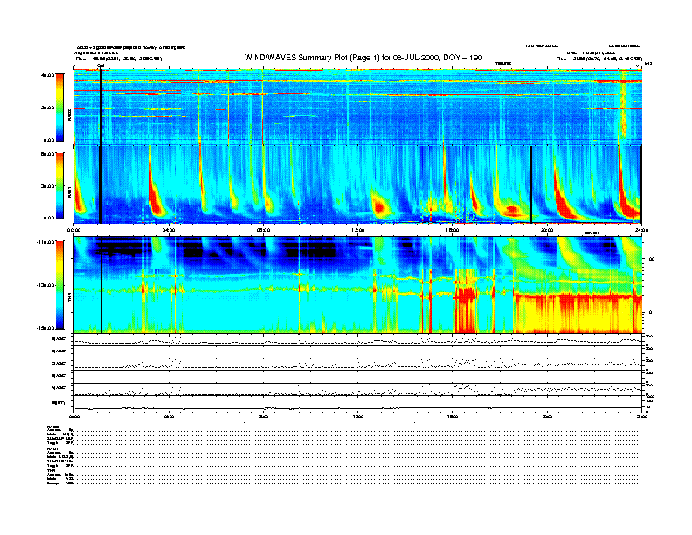
Task: Click the 60.00 label on RAD1 scale
Action: click(47, 154)
